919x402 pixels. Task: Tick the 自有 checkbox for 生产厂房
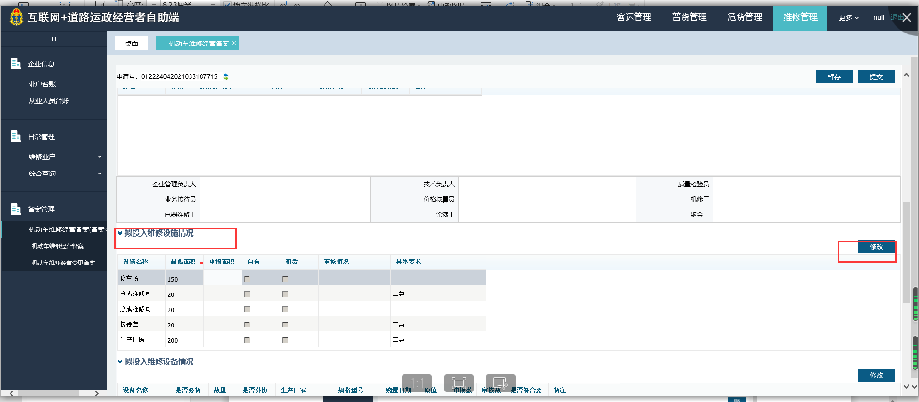pos(247,340)
